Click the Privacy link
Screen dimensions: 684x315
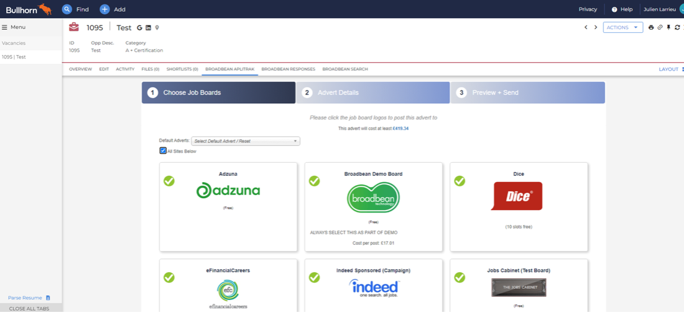588,9
